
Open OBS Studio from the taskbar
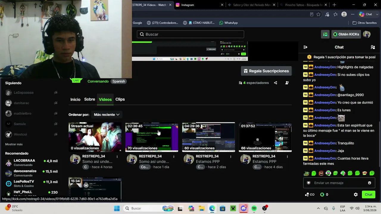pyautogui.click(x=265, y=208)
